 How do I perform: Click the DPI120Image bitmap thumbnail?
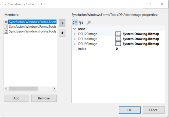(x=118, y=34)
